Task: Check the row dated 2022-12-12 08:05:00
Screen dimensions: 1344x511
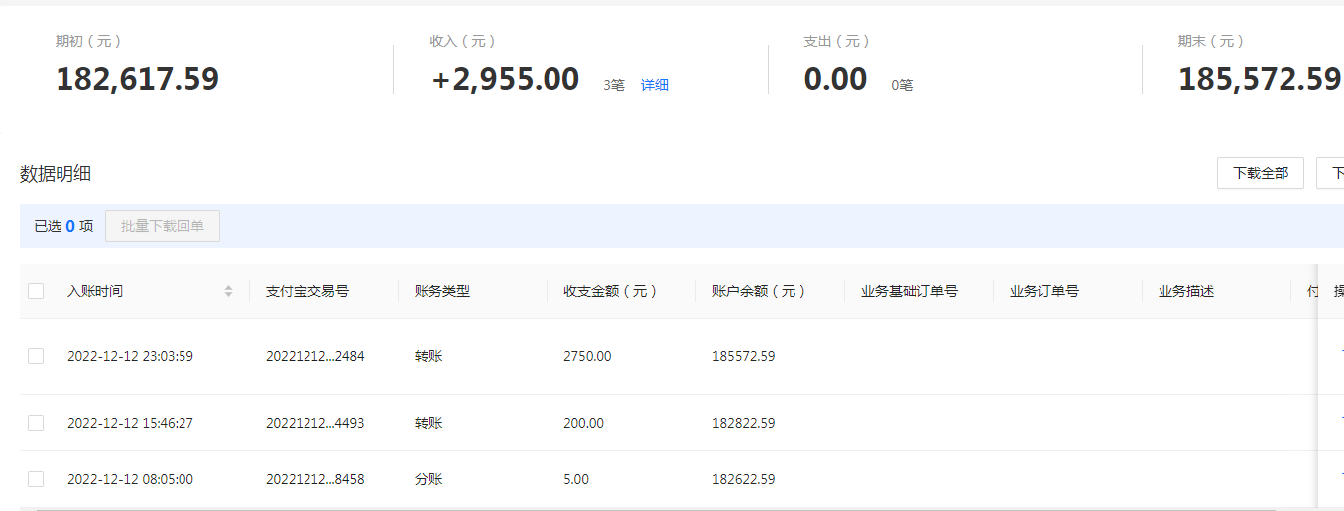Action: (36, 479)
